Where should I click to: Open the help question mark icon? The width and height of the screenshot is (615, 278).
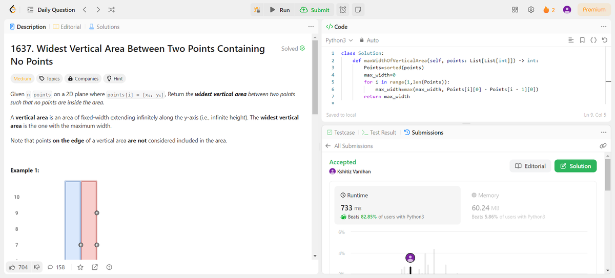[109, 267]
